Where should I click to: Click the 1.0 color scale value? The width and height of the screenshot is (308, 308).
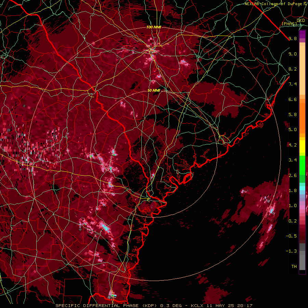click(293, 206)
